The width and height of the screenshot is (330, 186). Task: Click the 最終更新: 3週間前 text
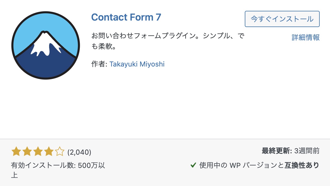pyautogui.click(x=291, y=151)
